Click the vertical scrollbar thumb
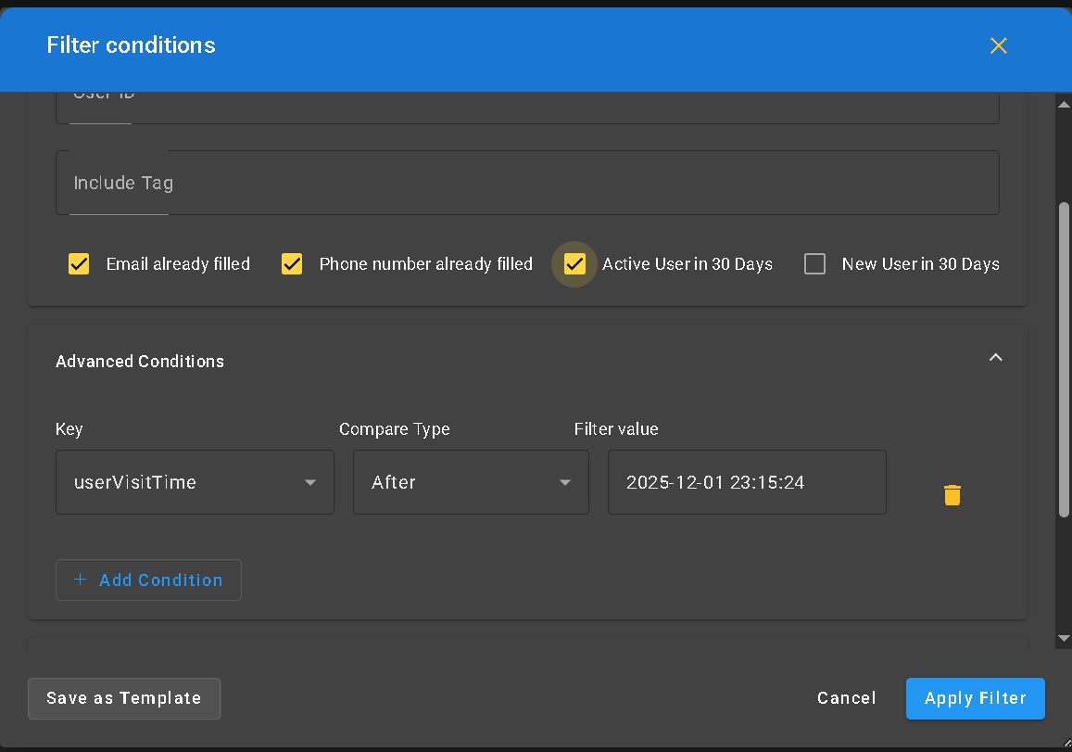Viewport: 1072px width, 752px height. [1064, 357]
